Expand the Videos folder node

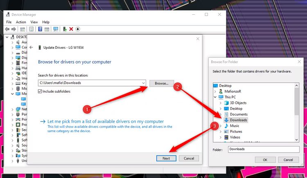click(x=221, y=137)
